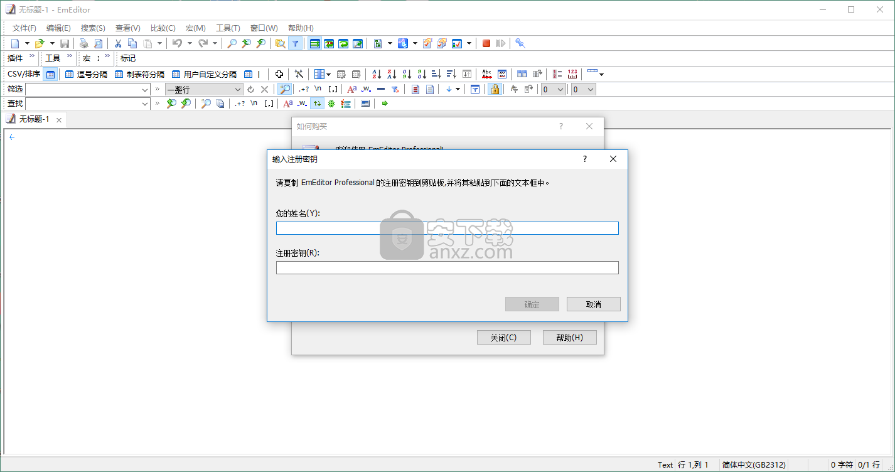Toggle the up-down arrows option in the Find toolbar
Screen dimensions: 895x472
tap(317, 104)
